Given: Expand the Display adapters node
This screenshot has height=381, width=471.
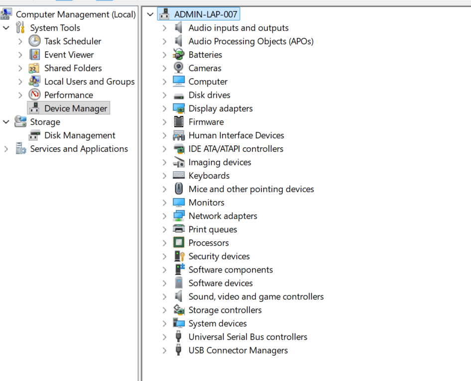Looking at the screenshot, I should (164, 108).
